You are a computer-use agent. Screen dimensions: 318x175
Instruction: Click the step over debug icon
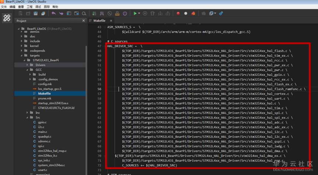(153, 14)
